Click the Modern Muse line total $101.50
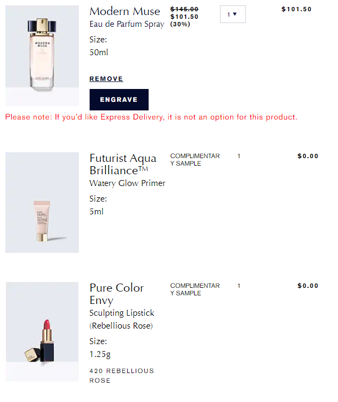The width and height of the screenshot is (338, 402). [297, 9]
